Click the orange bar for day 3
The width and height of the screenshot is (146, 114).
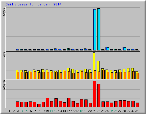click(x=18, y=75)
